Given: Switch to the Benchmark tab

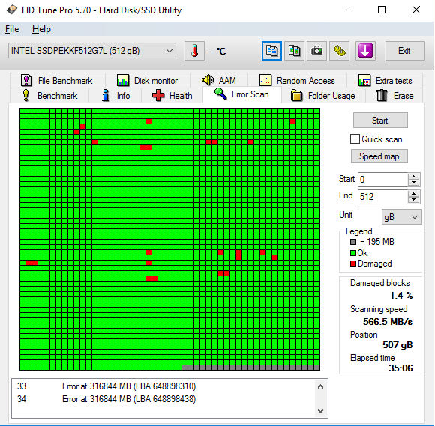Looking at the screenshot, I should coord(49,96).
